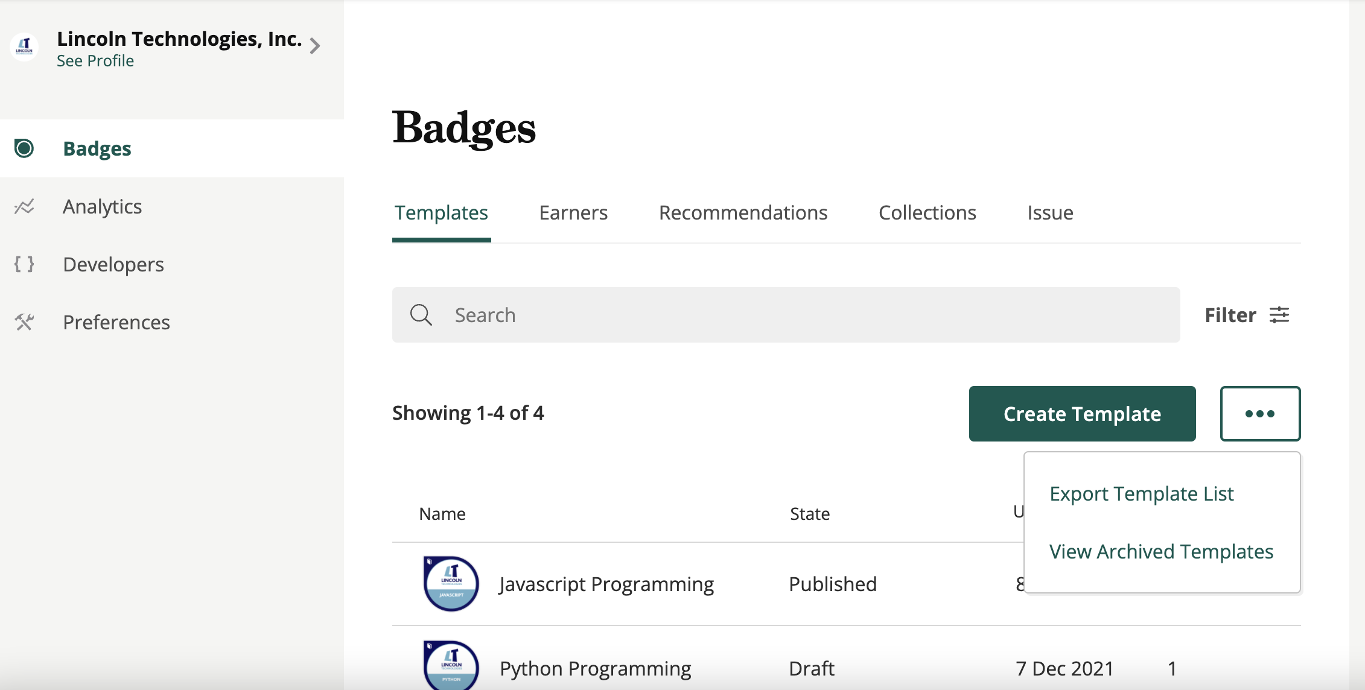
Task: Select Export Template List option
Action: click(x=1141, y=494)
